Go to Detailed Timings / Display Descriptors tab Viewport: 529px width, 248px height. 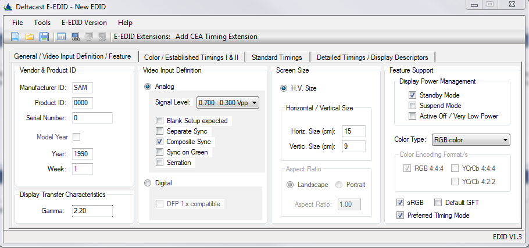point(372,57)
